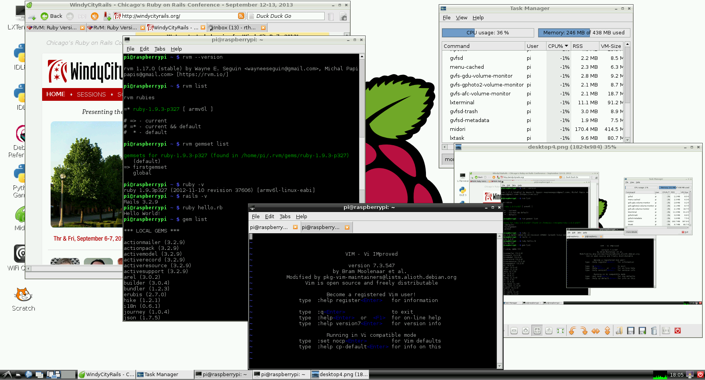Click the Midori trash closed-tabs icon
Viewport: 705px width, 380px height.
tap(331, 16)
